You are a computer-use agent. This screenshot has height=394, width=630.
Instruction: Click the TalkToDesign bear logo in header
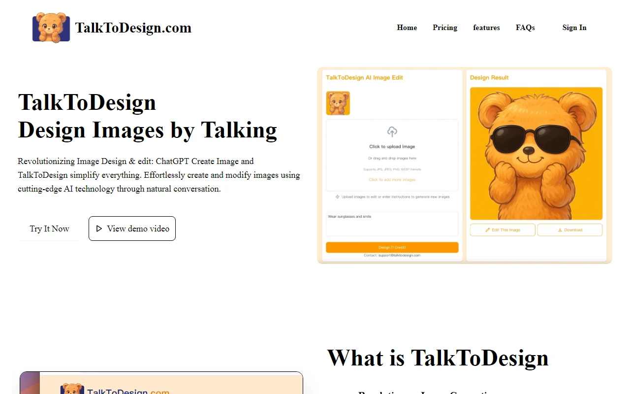click(x=51, y=28)
